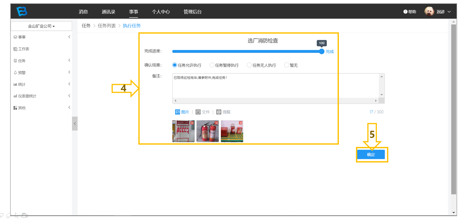The image size is (465, 220).
Task: Select the 任务无人执行 option
Action: point(249,65)
